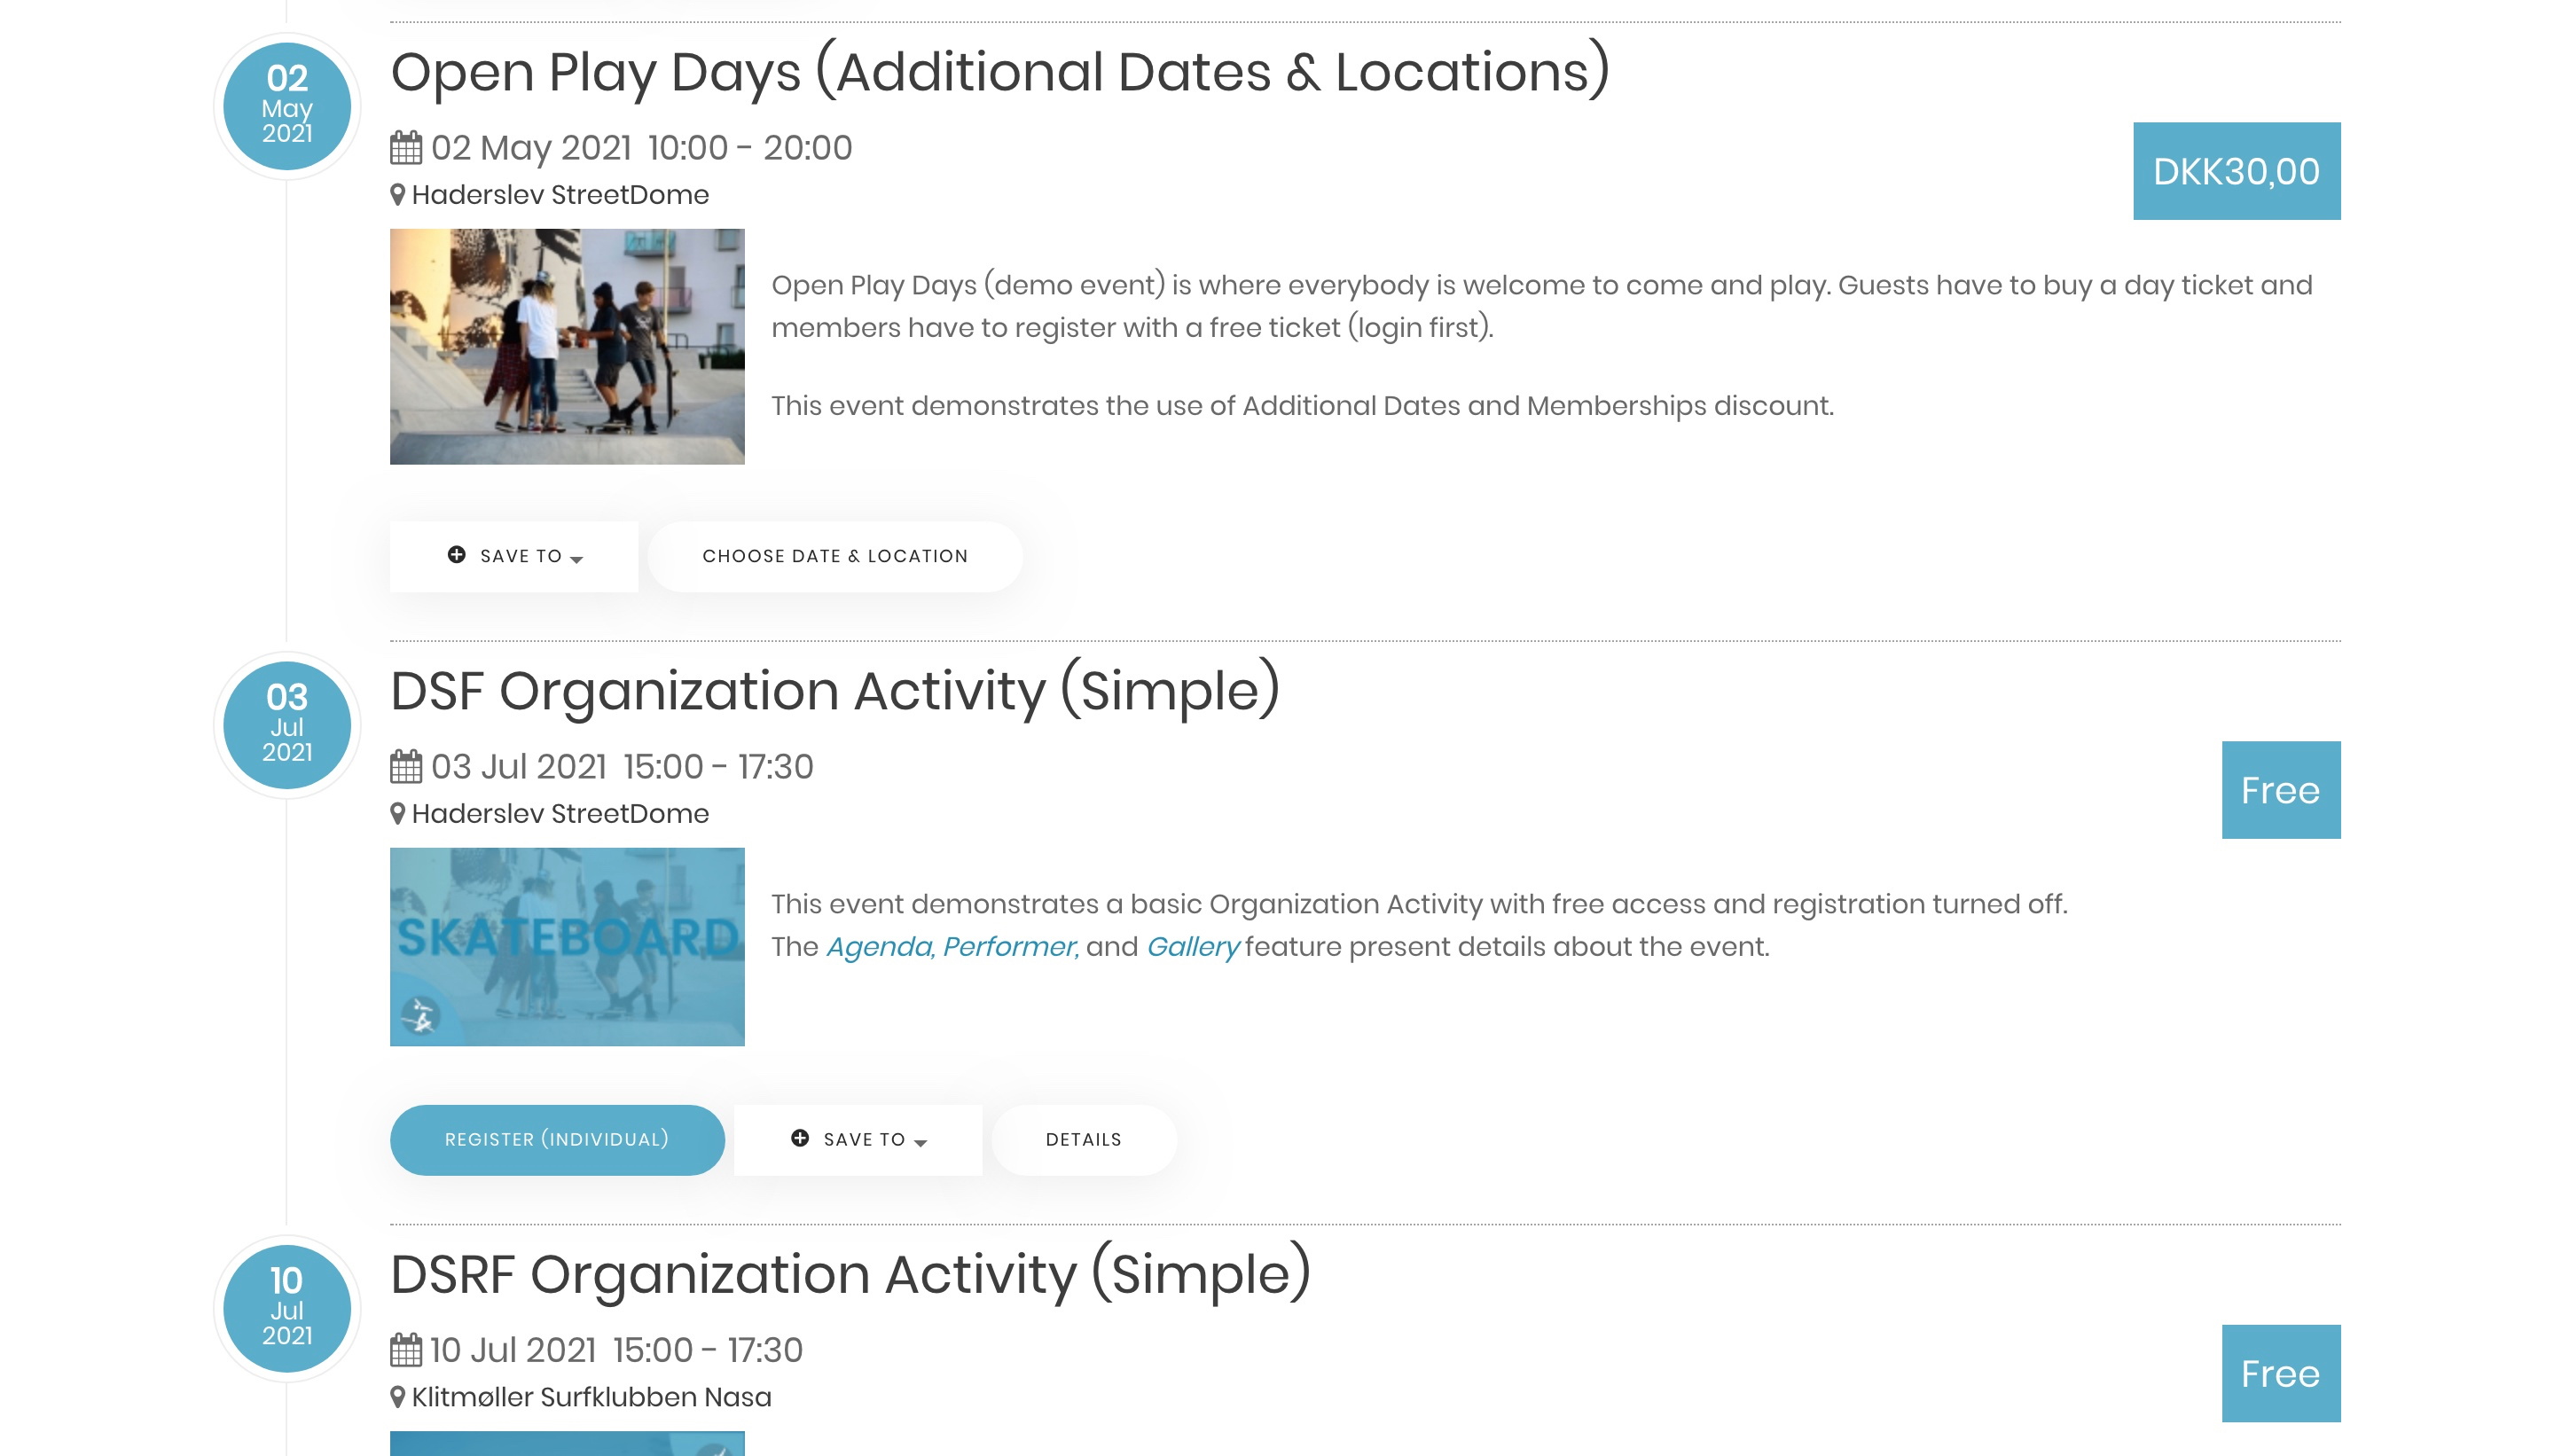Click map pin icon next to Klitmøller Surfklubben Nasa
This screenshot has width=2554, height=1456.
[398, 1397]
